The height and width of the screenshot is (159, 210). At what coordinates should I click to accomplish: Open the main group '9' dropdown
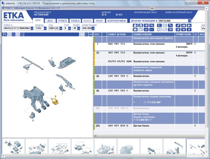pyautogui.click(x=69, y=28)
